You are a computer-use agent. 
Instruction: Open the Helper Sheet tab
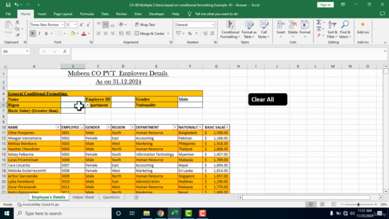83,197
